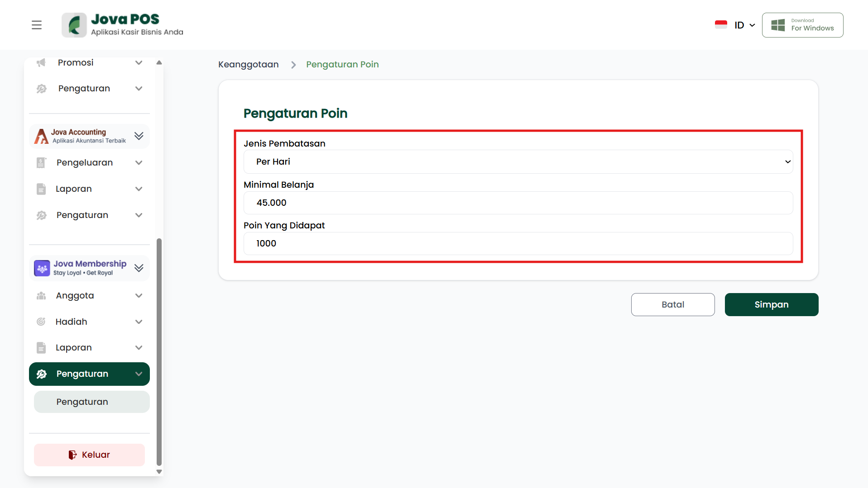868x488 pixels.
Task: Collapse the Jova Membership section
Action: coord(139,268)
